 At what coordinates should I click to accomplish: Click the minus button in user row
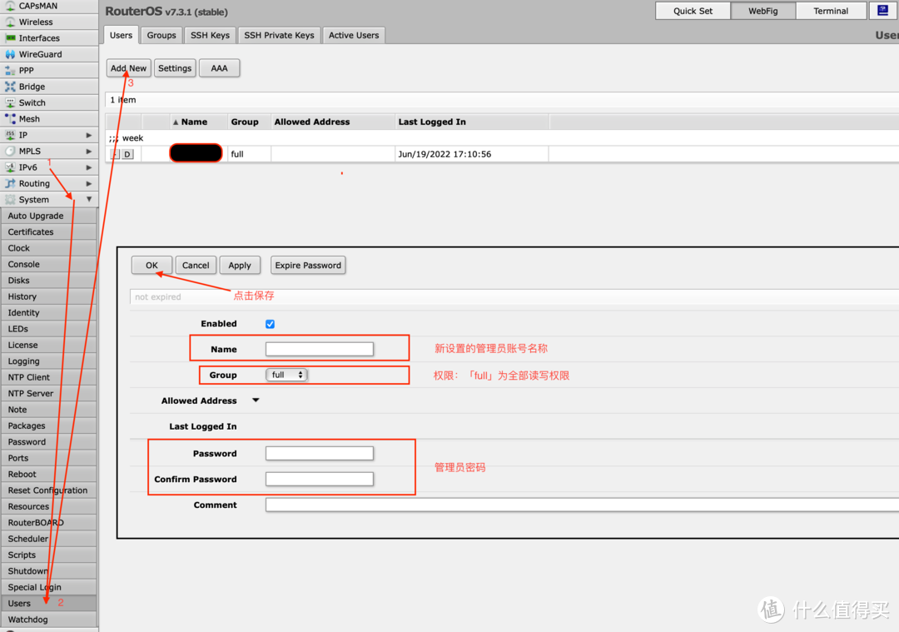(x=115, y=154)
